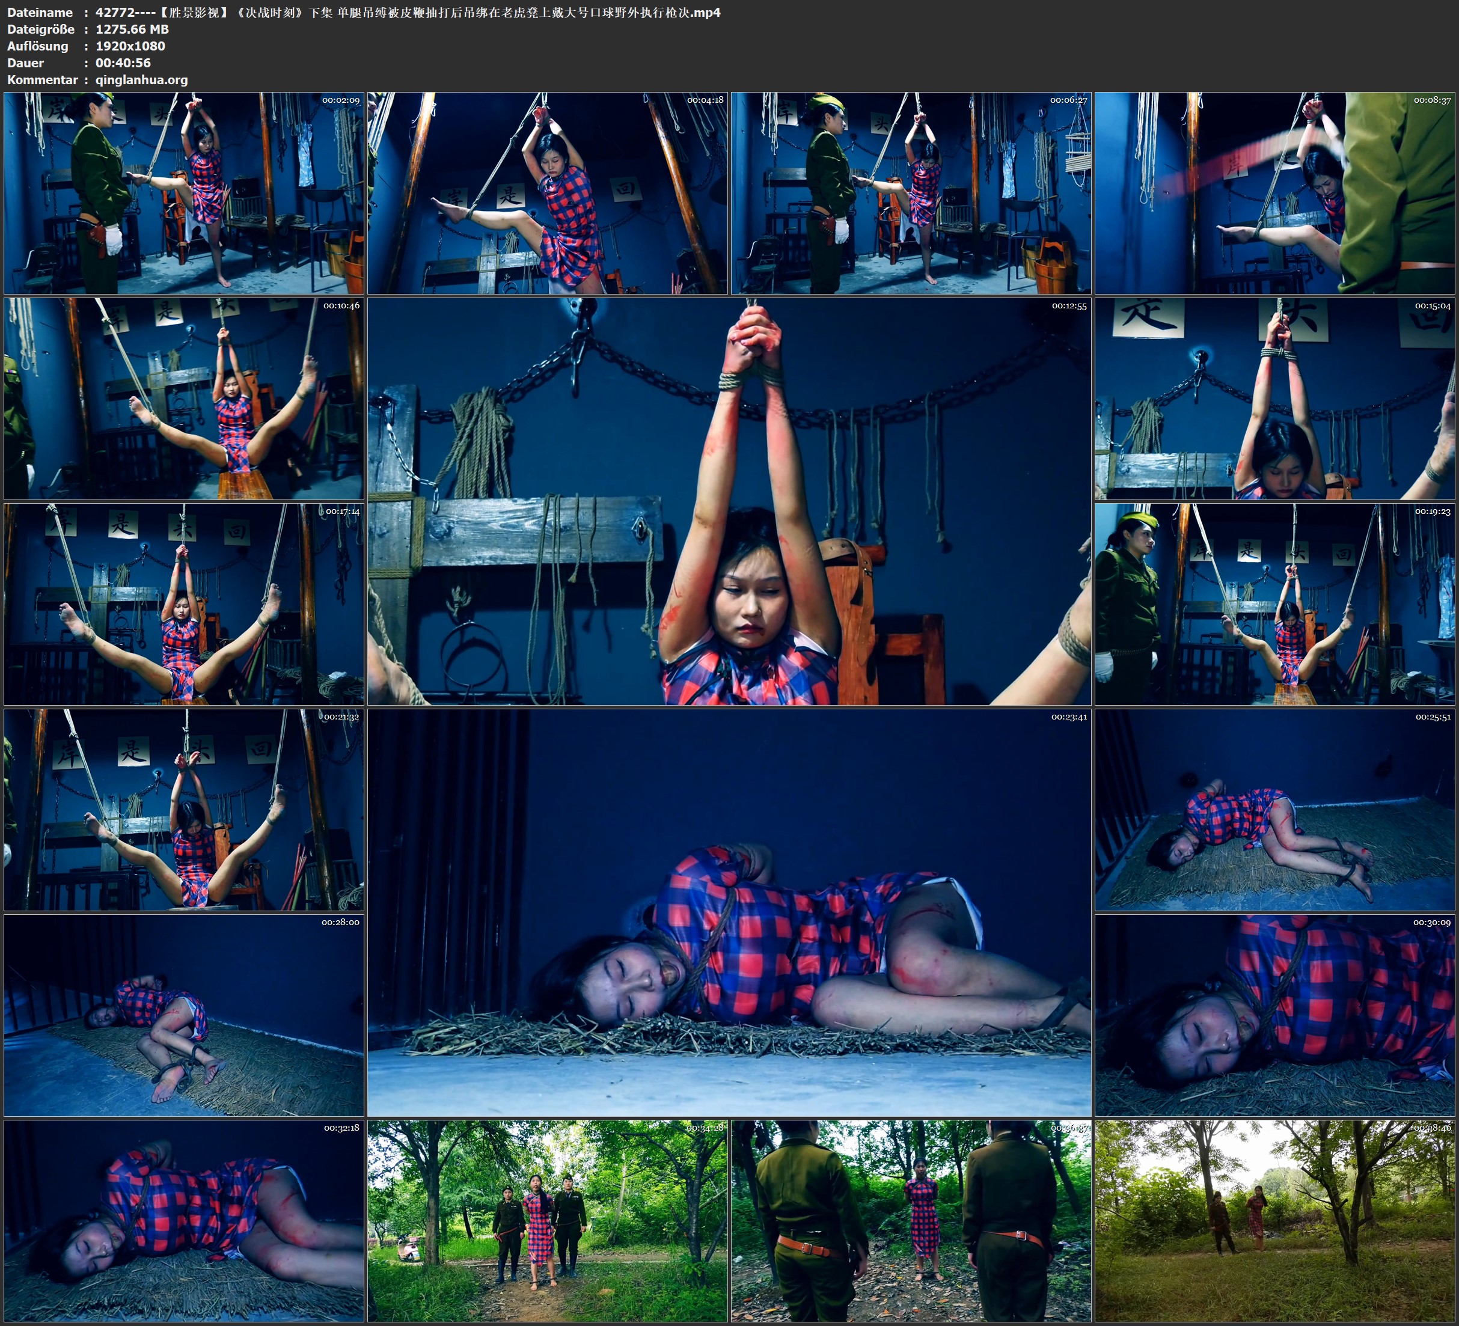Click the frame timestamped 00:21:32
The width and height of the screenshot is (1459, 1326).
pyautogui.click(x=184, y=809)
